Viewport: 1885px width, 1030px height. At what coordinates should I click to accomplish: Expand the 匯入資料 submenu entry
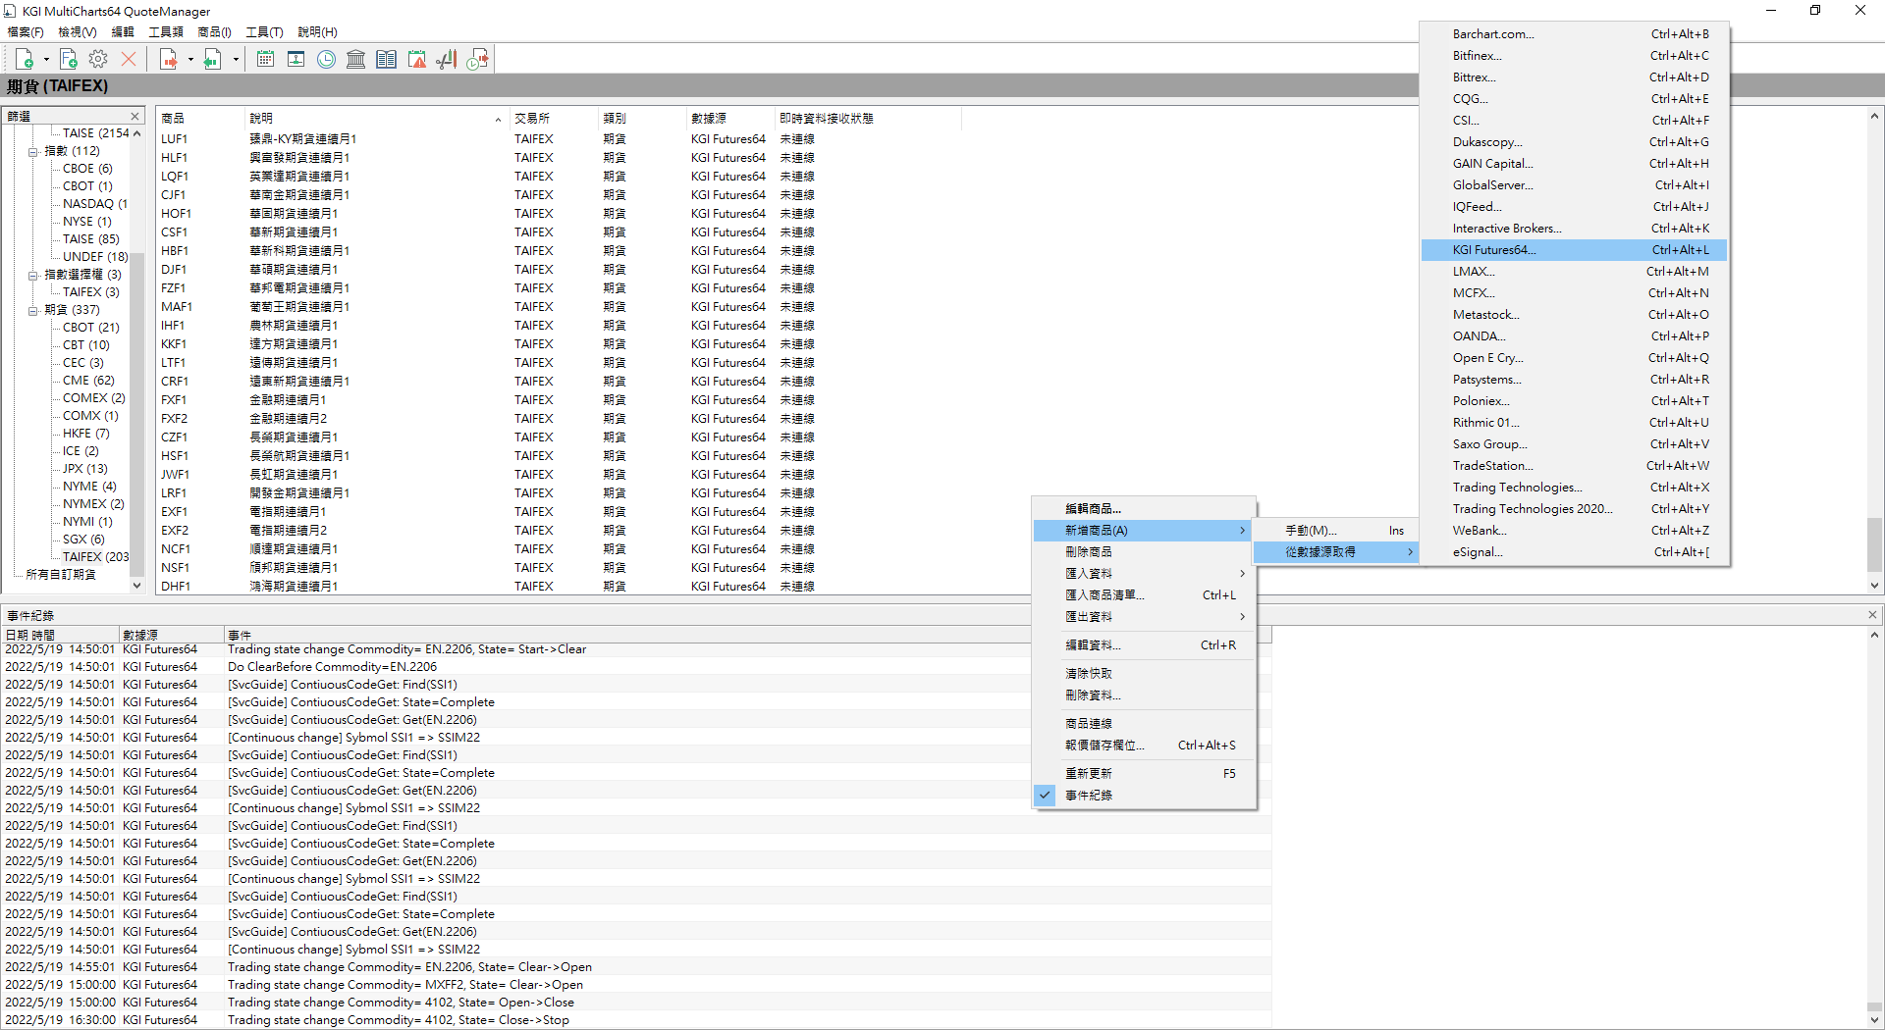(x=1144, y=573)
